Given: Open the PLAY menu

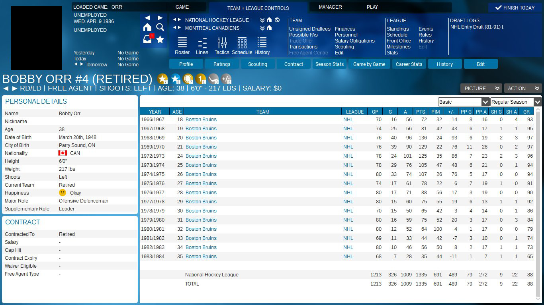Looking at the screenshot, I should (372, 7).
